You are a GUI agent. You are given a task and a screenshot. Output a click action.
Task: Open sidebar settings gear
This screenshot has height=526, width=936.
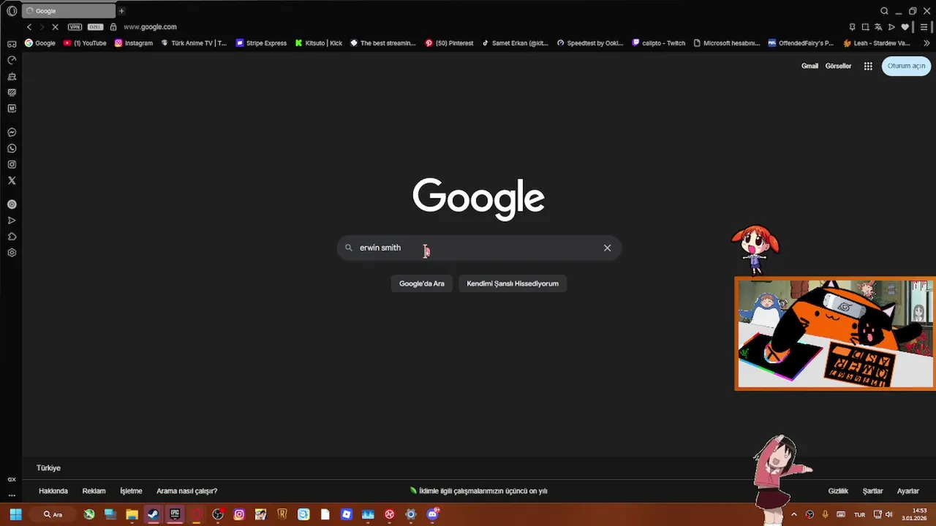point(12,253)
